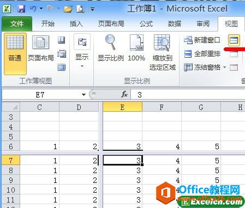Customize the Quick Access Toolbar dropdown
Image resolution: width=245 pixels, height=208 pixels.
(92, 9)
